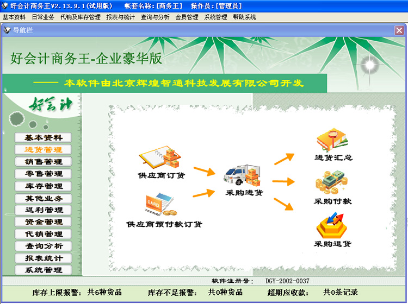The width and height of the screenshot is (408, 304).
Task: Click the registration number DGY-2002-0037
Action: click(287, 281)
